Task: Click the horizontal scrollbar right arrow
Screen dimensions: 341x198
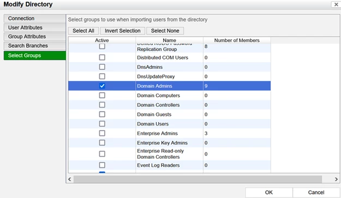Action: (x=336, y=179)
